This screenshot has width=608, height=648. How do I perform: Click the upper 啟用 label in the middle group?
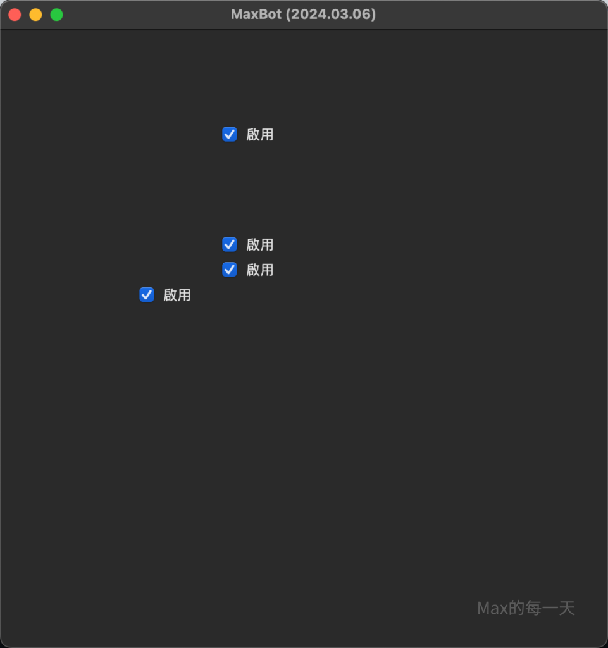tap(260, 244)
